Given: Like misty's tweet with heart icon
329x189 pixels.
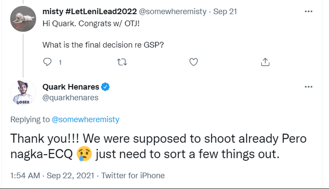Looking at the screenshot, I should coord(193,62).
